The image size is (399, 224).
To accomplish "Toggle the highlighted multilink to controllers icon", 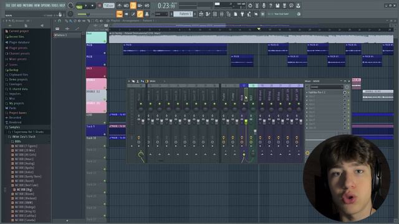I will [140, 14].
